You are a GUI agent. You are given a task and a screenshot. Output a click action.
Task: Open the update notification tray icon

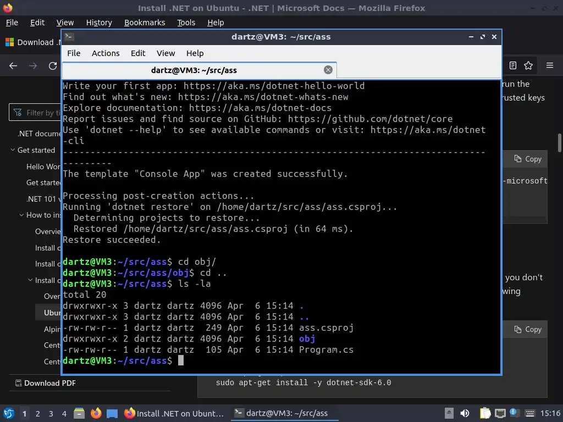click(x=513, y=412)
